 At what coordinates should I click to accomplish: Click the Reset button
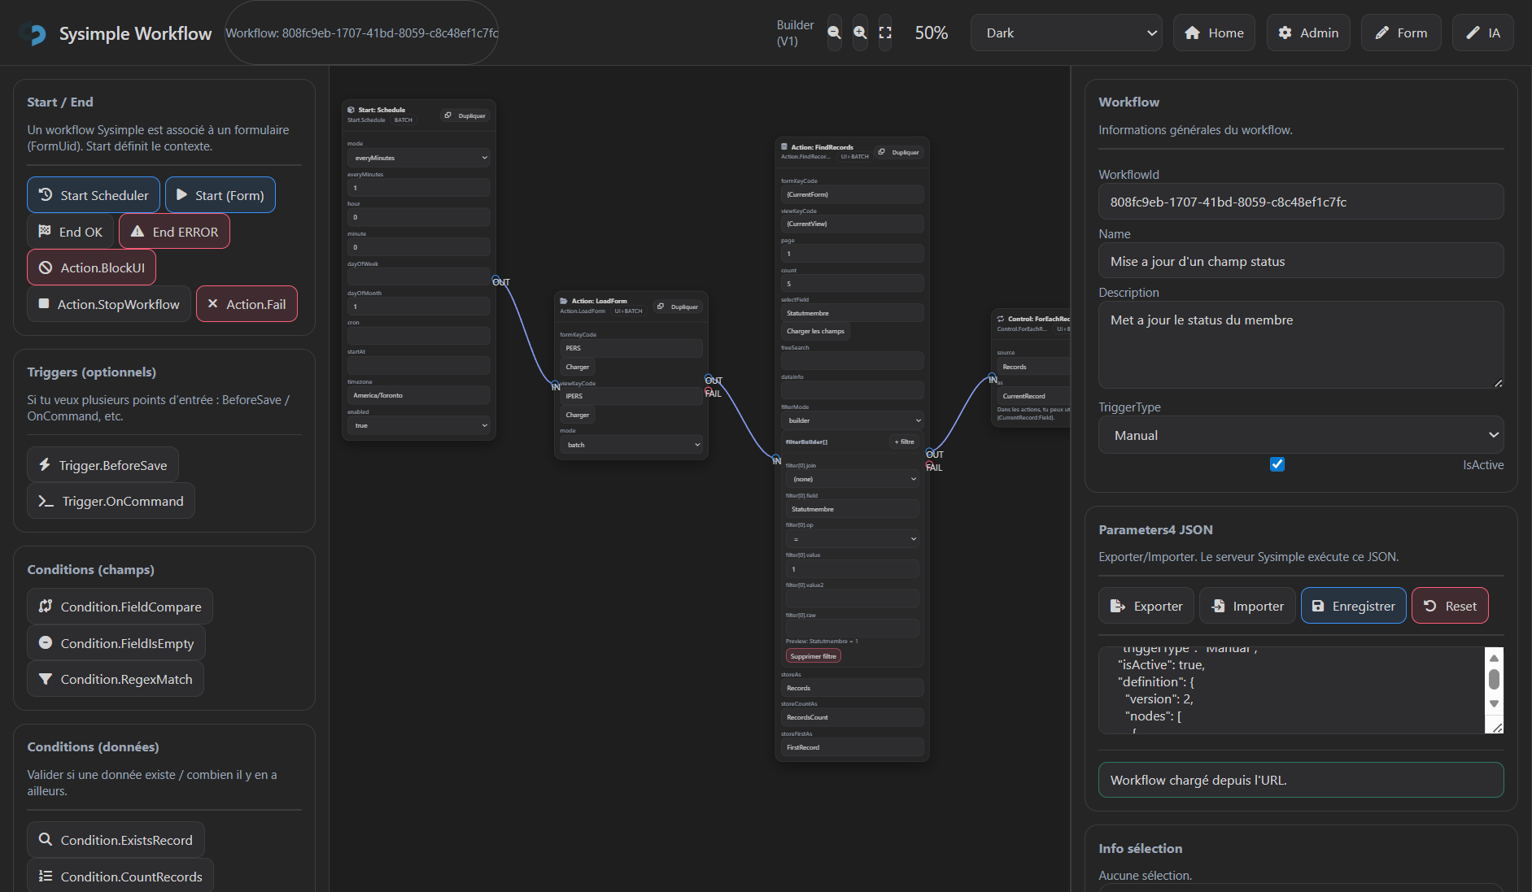(1450, 606)
